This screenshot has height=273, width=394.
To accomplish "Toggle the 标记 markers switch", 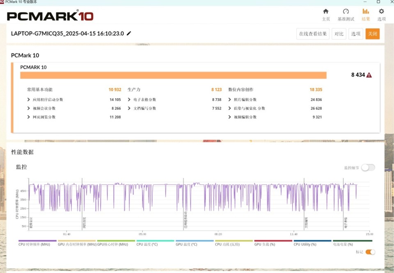I will tap(370, 252).
